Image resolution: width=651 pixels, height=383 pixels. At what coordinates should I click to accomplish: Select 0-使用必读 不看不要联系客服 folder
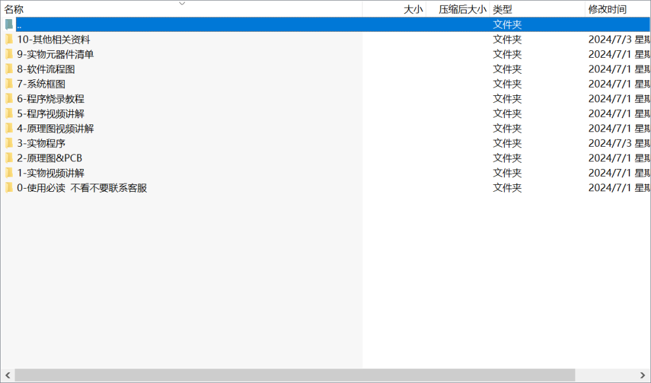click(x=82, y=187)
